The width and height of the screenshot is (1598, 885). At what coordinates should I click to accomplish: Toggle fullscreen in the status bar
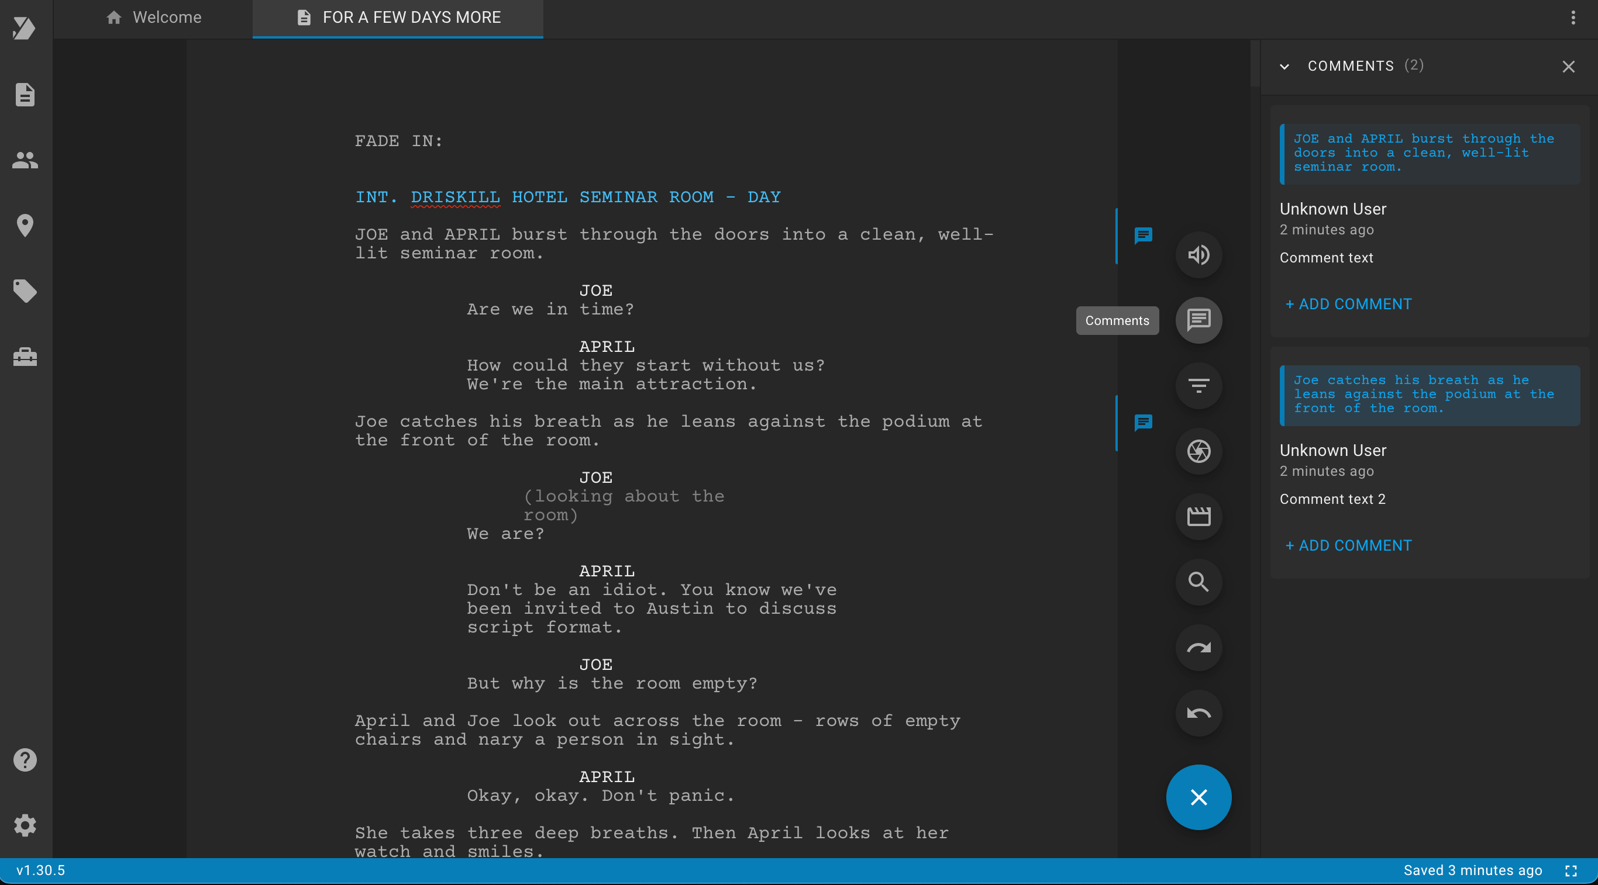tap(1571, 871)
